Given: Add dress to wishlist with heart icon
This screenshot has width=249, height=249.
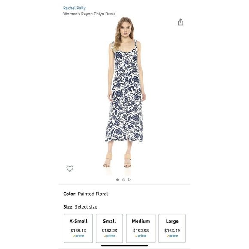Looking at the screenshot, I should [70, 169].
